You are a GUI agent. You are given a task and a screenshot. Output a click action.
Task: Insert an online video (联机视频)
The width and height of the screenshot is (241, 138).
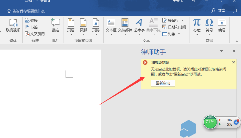tap(13, 25)
